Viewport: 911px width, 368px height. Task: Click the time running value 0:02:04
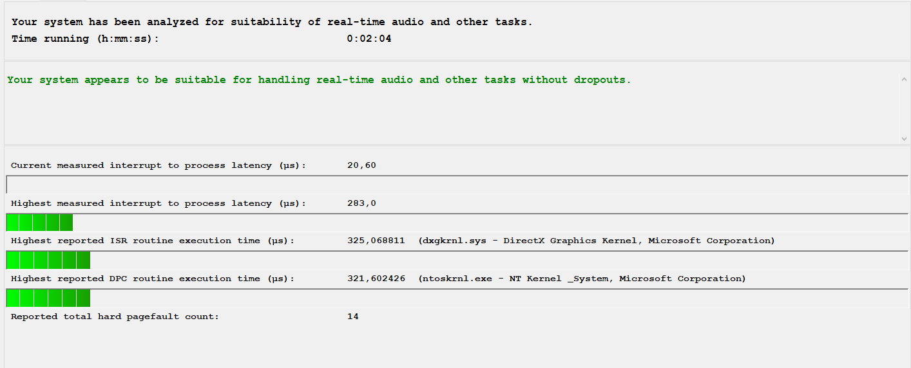[x=369, y=39]
